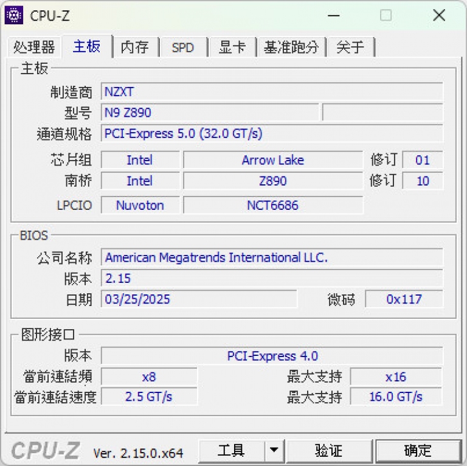Click microcode value 0x117
This screenshot has width=467, height=466.
tap(404, 299)
